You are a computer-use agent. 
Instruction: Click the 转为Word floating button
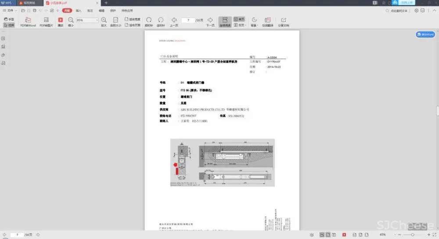pyautogui.click(x=425, y=34)
